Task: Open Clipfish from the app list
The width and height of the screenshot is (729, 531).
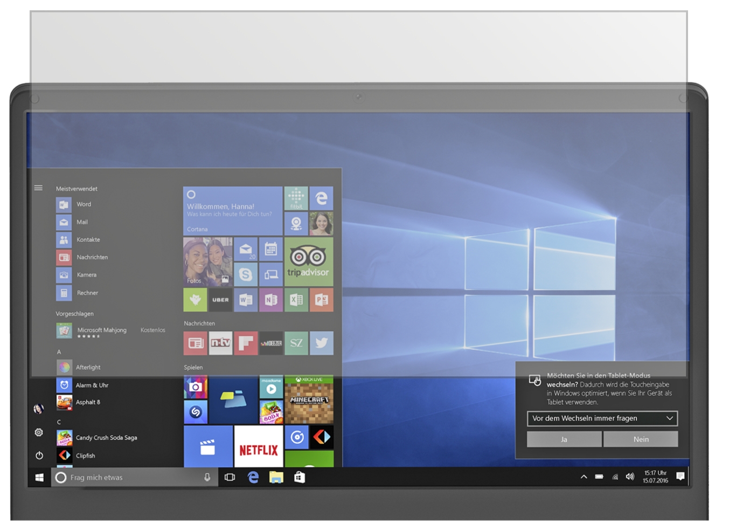Action: point(76,456)
